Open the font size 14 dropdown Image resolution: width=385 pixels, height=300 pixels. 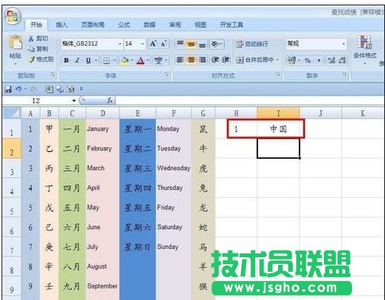143,44
